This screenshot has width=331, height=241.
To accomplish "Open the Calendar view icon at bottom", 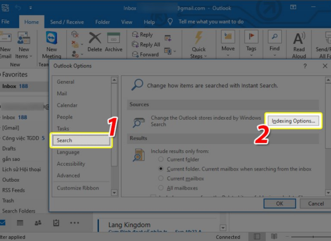I will [x=20, y=222].
